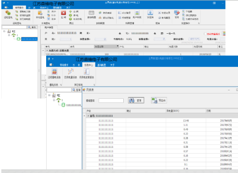
Task: Click the 短信记录 icon in back window
Action: tap(160, 13)
